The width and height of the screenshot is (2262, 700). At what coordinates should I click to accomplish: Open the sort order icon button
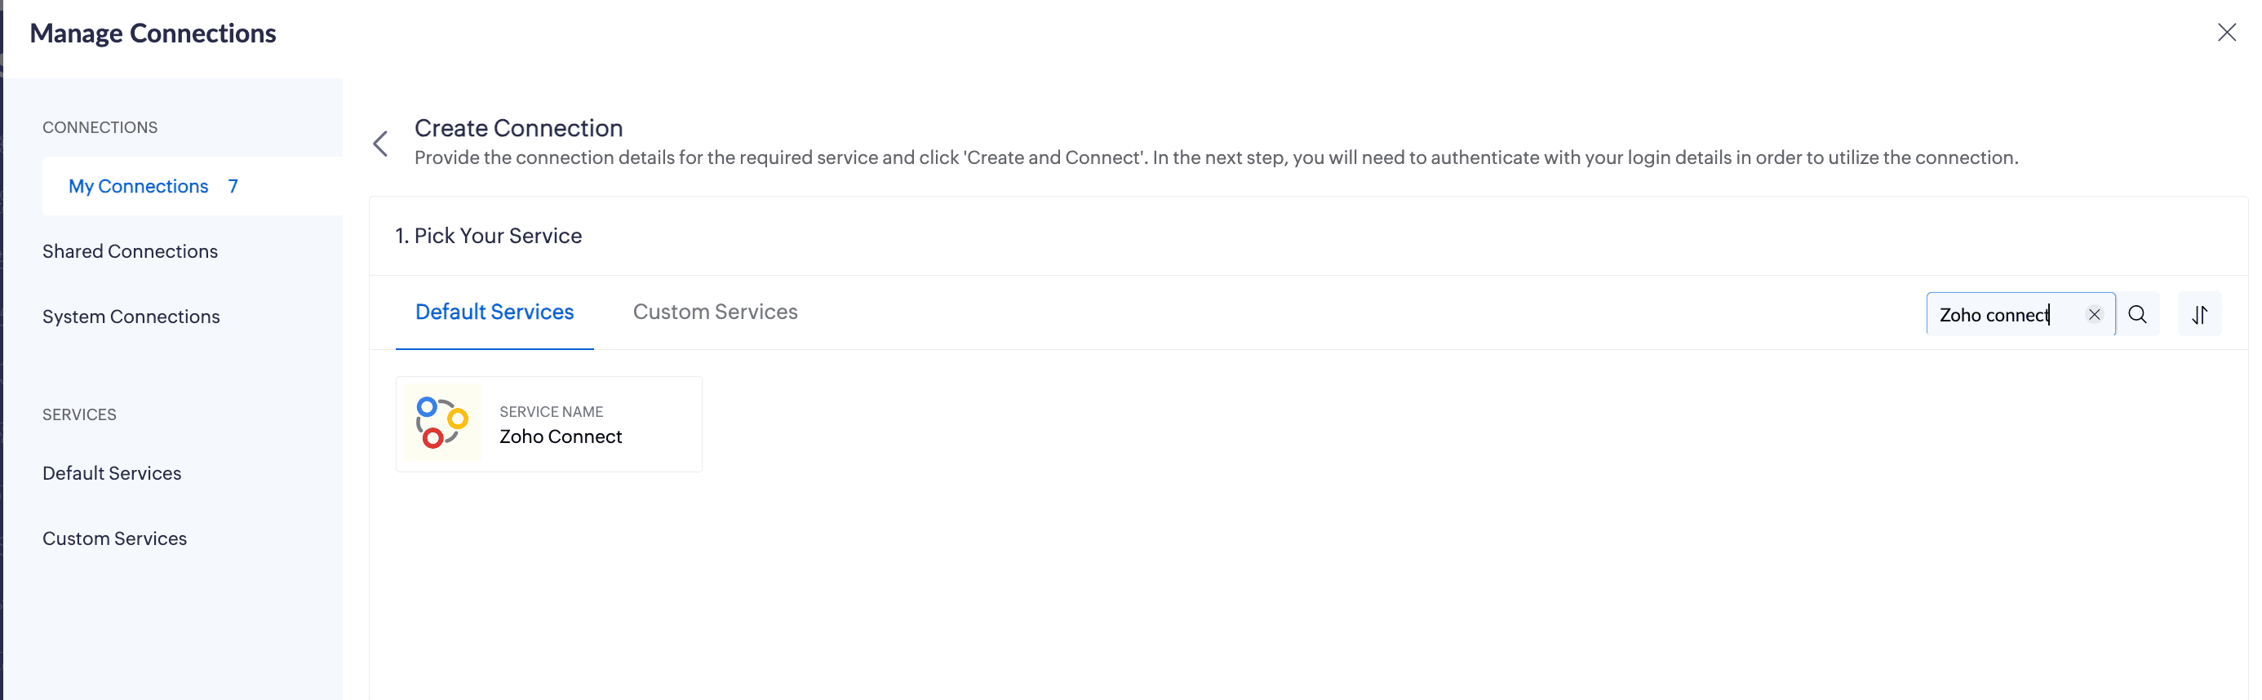click(x=2200, y=314)
